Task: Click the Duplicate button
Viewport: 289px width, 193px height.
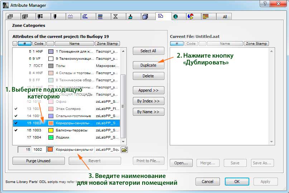Action: tap(148, 65)
